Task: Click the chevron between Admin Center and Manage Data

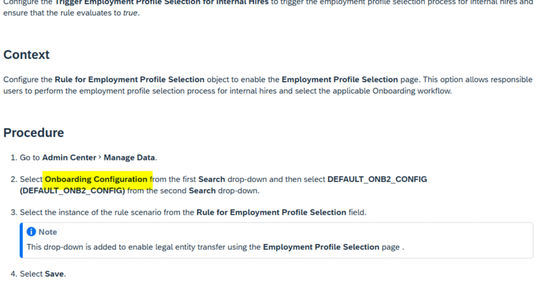Action: [x=100, y=157]
